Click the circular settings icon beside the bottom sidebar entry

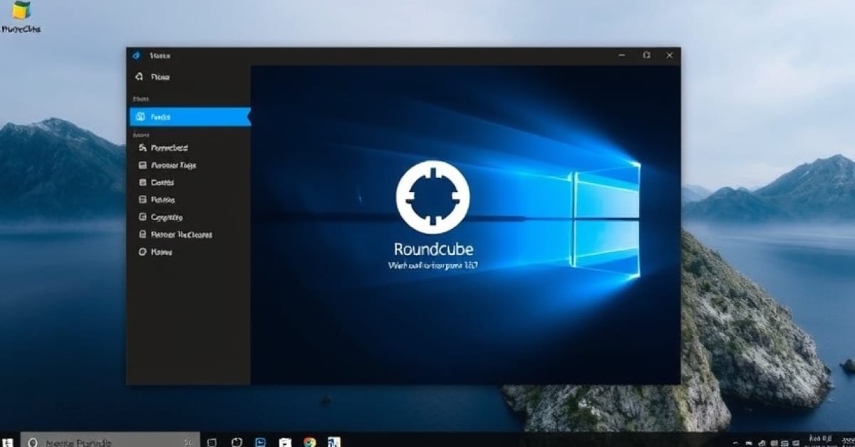click(x=142, y=251)
